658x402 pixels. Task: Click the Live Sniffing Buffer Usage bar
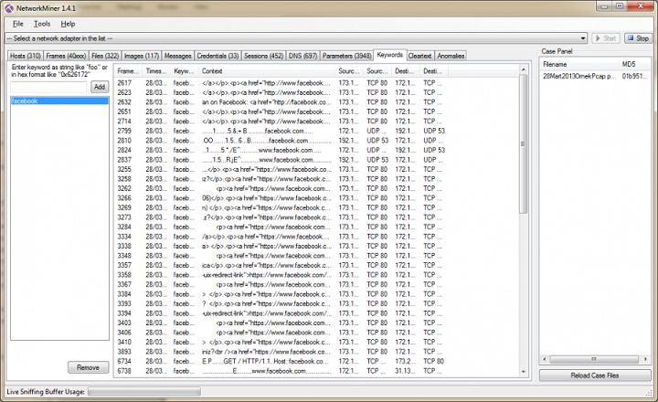coord(144,392)
